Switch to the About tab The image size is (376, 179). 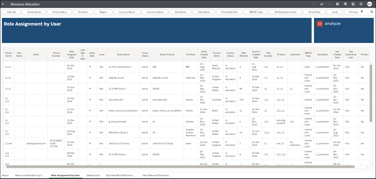click(5, 175)
